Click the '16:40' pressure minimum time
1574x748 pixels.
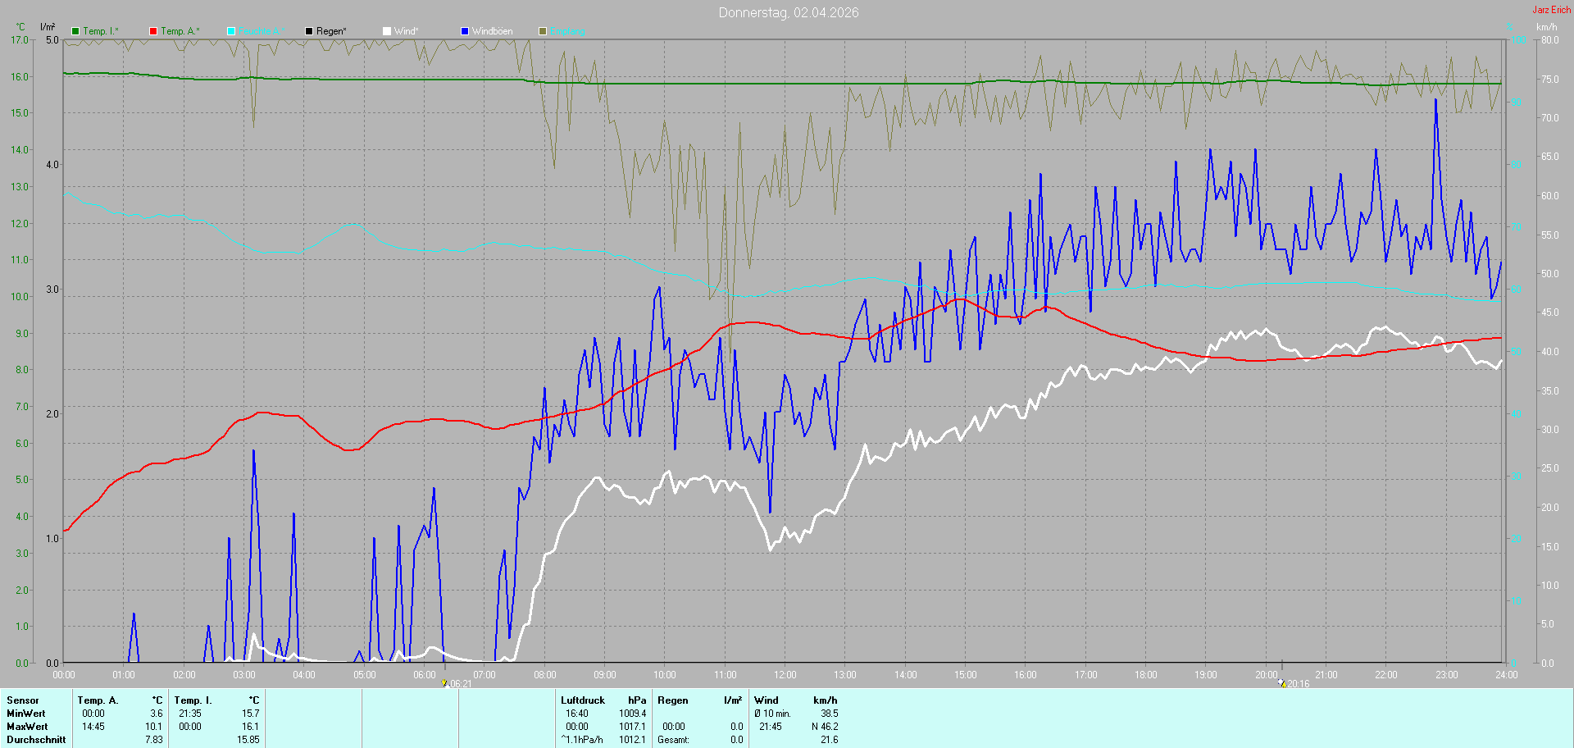pyautogui.click(x=577, y=714)
